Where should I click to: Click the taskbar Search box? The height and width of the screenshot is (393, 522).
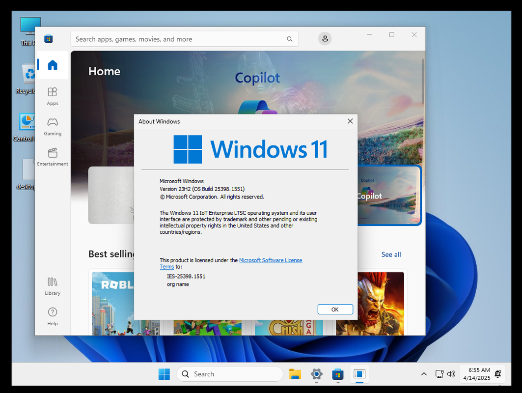pos(230,374)
